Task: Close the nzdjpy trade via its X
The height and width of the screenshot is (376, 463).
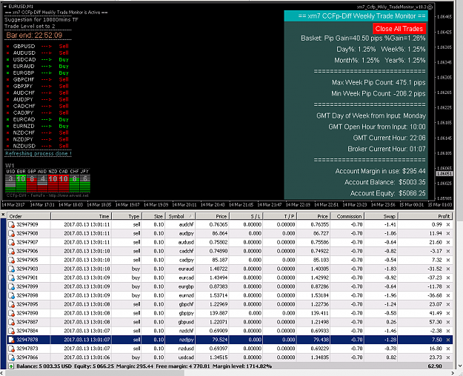Action: [448, 340]
